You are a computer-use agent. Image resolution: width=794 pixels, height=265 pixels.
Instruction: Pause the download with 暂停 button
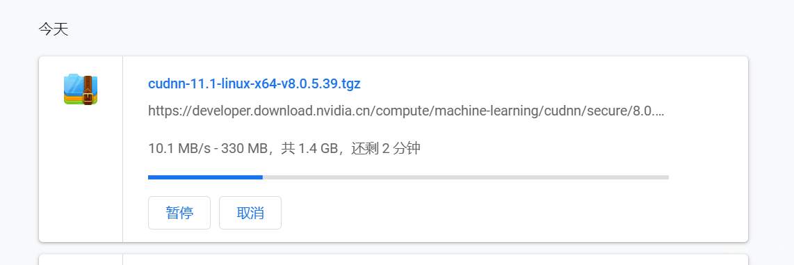[x=179, y=213]
